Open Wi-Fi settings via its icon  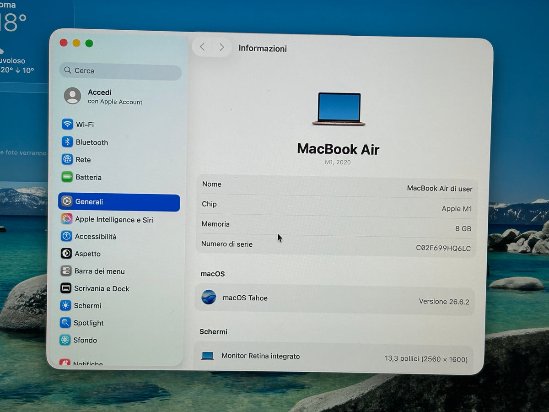(x=68, y=124)
